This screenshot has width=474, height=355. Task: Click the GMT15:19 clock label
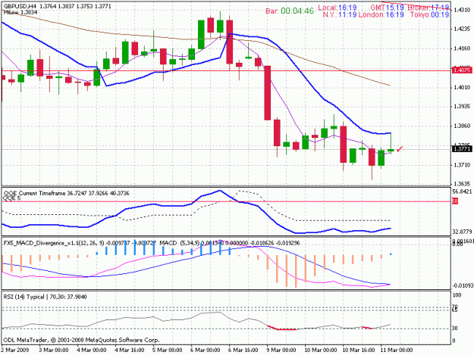coord(388,8)
